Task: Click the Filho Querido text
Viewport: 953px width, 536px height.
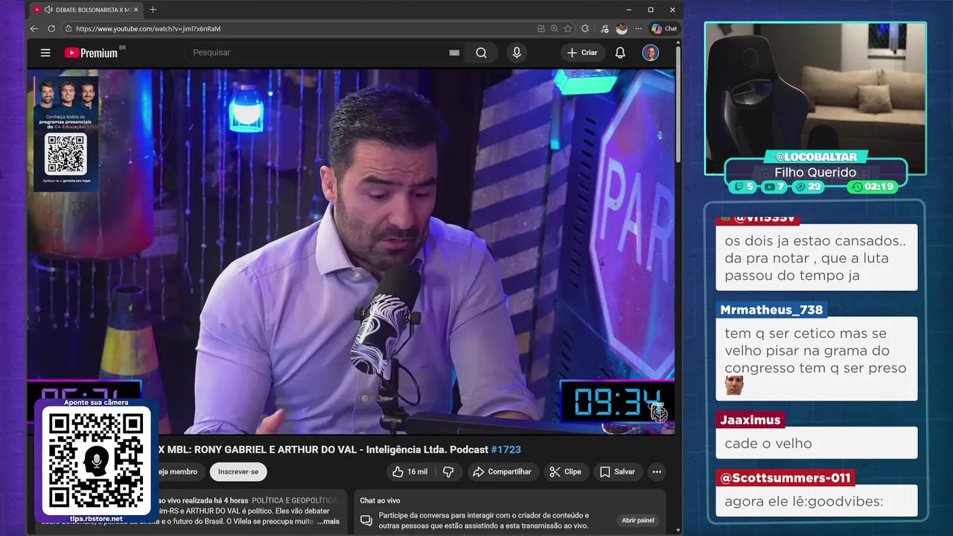Action: tap(815, 173)
